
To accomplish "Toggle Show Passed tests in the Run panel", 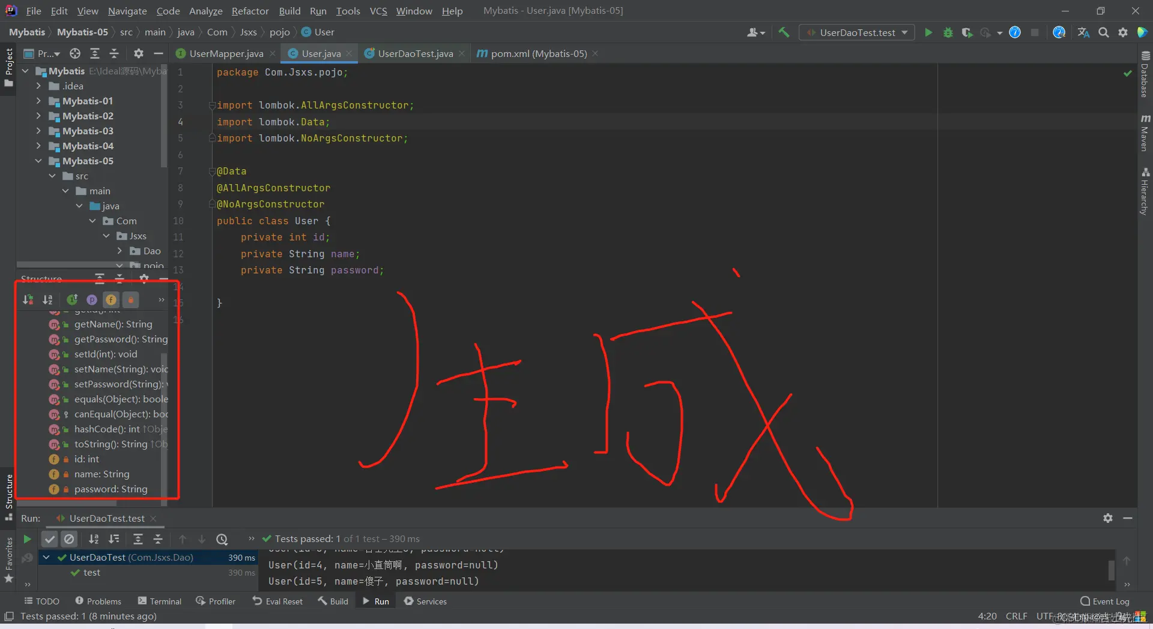I will click(x=50, y=539).
